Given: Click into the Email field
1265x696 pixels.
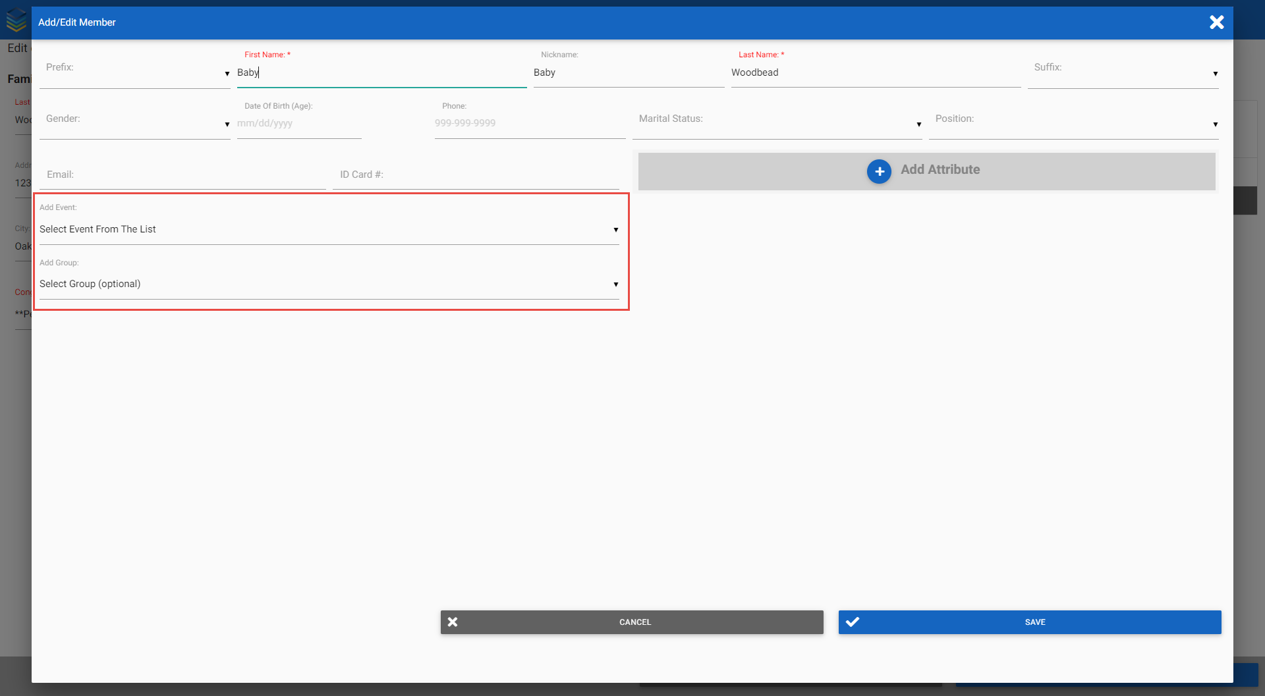Looking at the screenshot, I should pos(183,174).
